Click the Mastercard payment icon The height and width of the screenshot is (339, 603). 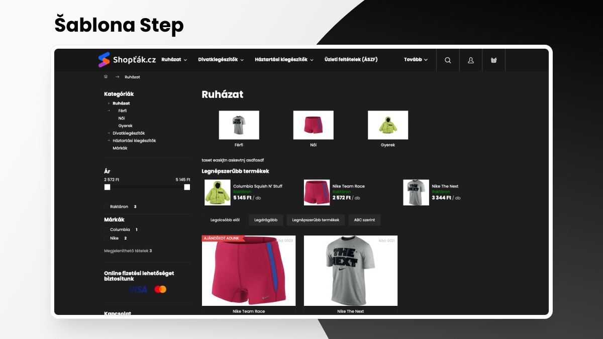coord(160,289)
